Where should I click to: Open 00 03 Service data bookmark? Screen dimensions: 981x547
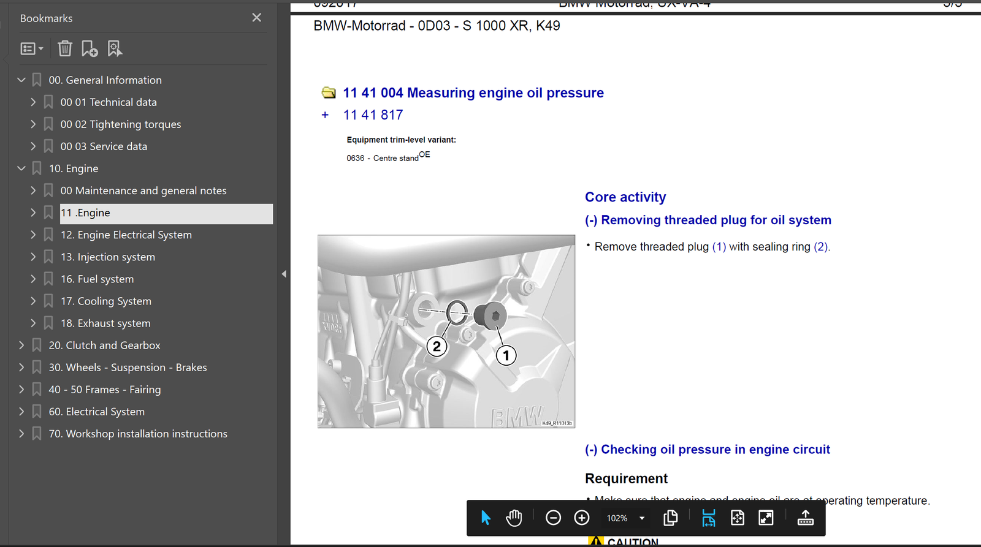point(104,146)
